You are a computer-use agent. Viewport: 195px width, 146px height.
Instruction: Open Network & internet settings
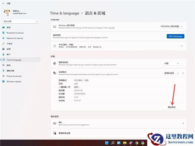point(20,38)
